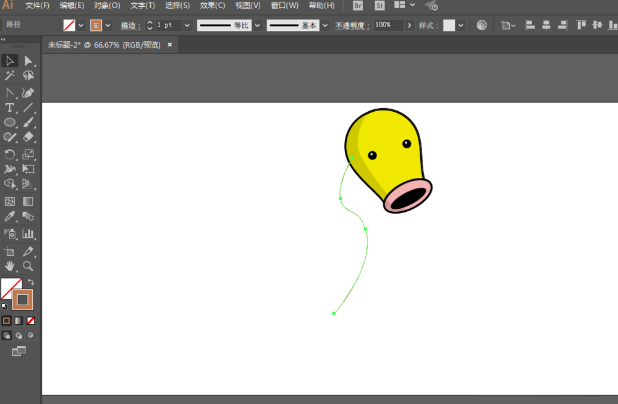Image resolution: width=618 pixels, height=404 pixels.
Task: Open Bridge with the Br icon
Action: (358, 6)
